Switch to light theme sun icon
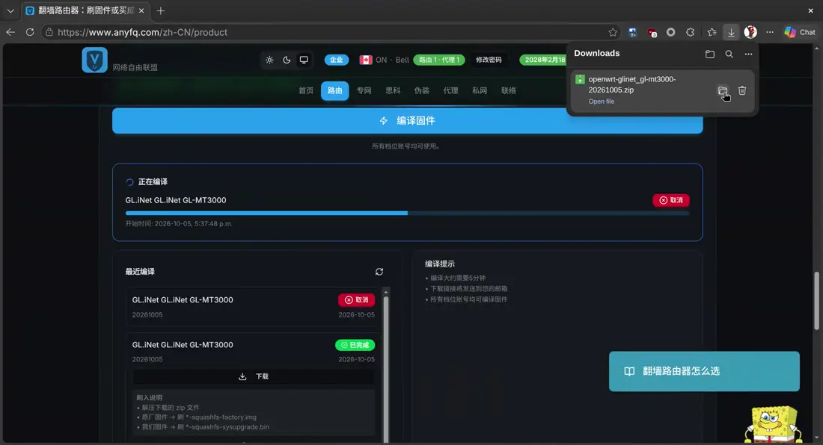 coord(269,60)
